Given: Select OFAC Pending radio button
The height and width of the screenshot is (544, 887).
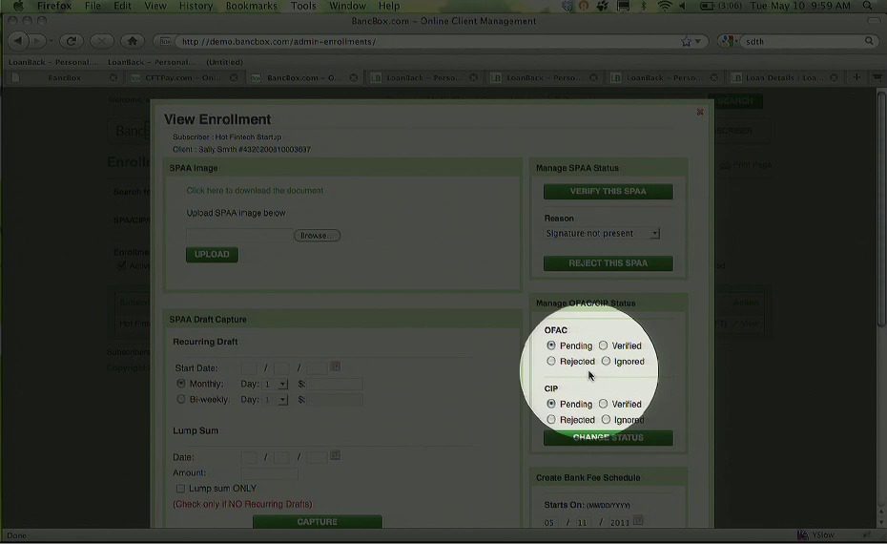Looking at the screenshot, I should [x=551, y=345].
